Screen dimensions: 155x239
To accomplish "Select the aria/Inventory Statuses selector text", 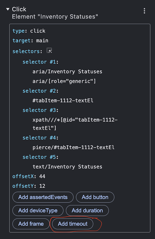I will tap(67, 71).
